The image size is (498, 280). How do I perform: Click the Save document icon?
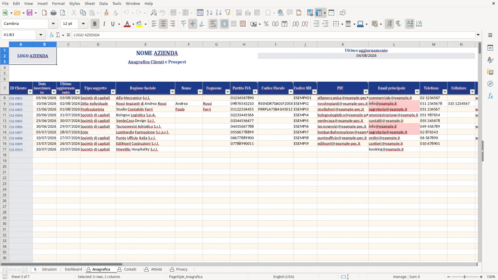point(29,13)
